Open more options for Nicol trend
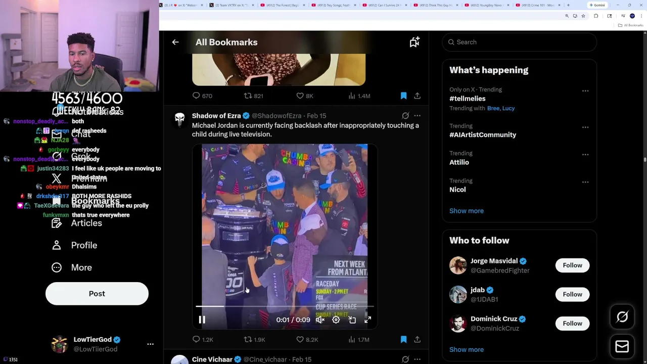 [x=585, y=182]
